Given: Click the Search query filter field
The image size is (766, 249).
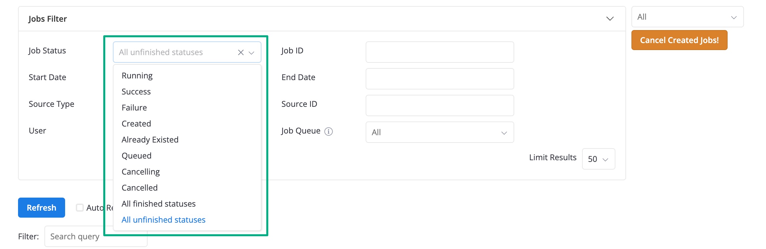Looking at the screenshot, I should point(96,236).
